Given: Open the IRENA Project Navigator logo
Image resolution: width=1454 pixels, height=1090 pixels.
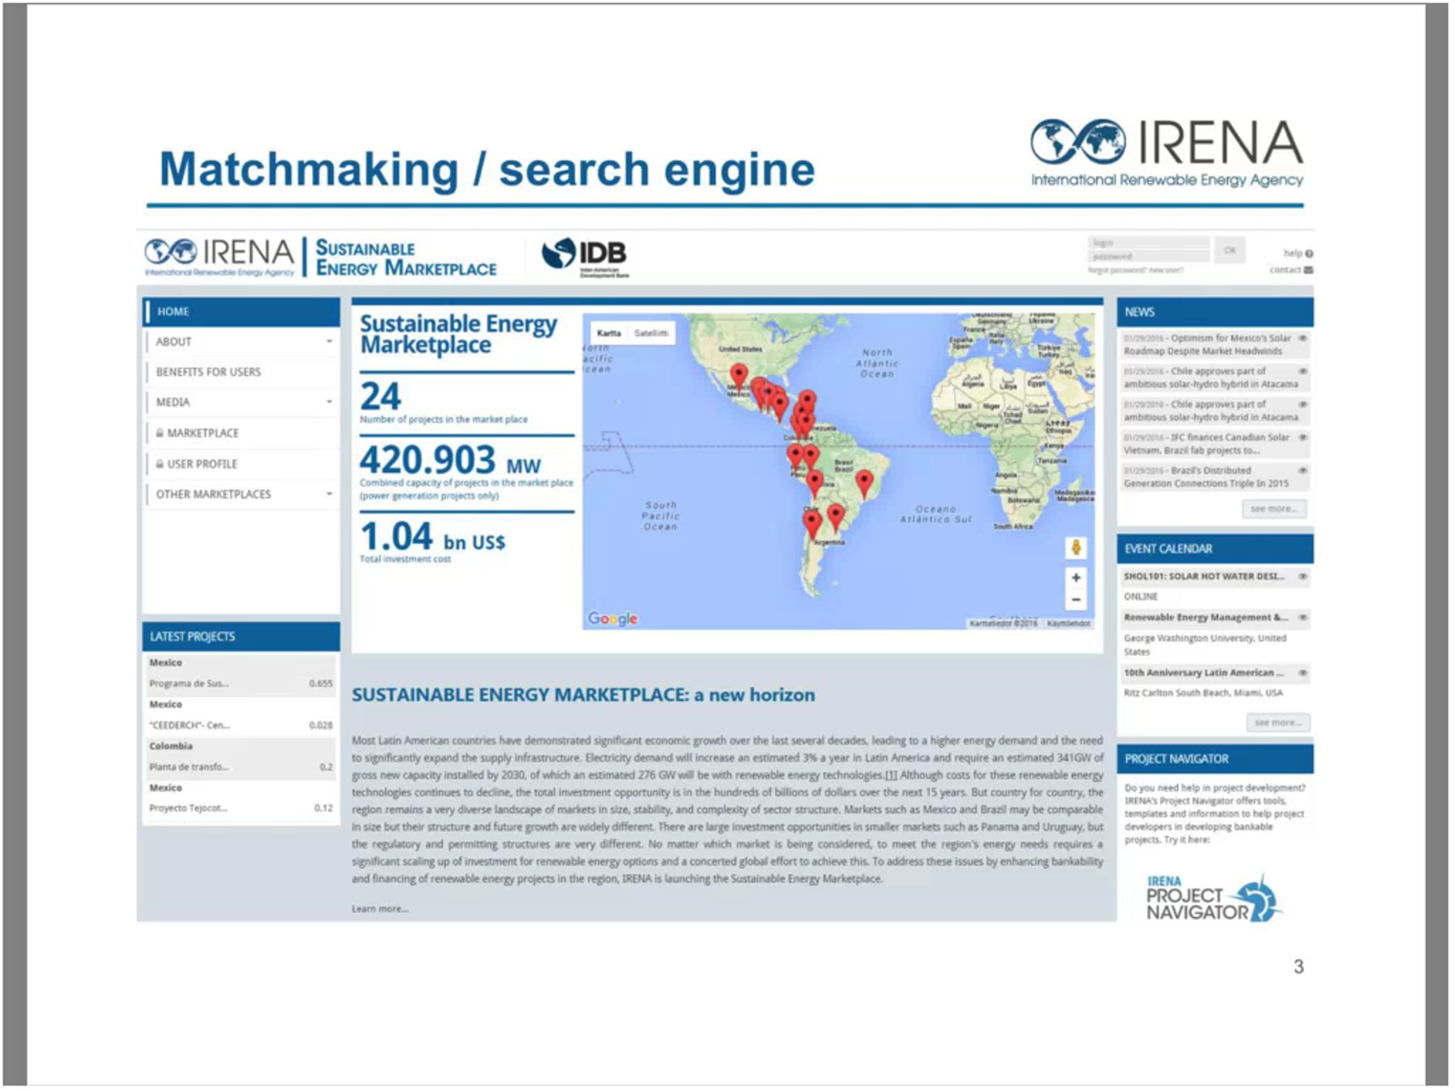Looking at the screenshot, I should click(x=1213, y=898).
